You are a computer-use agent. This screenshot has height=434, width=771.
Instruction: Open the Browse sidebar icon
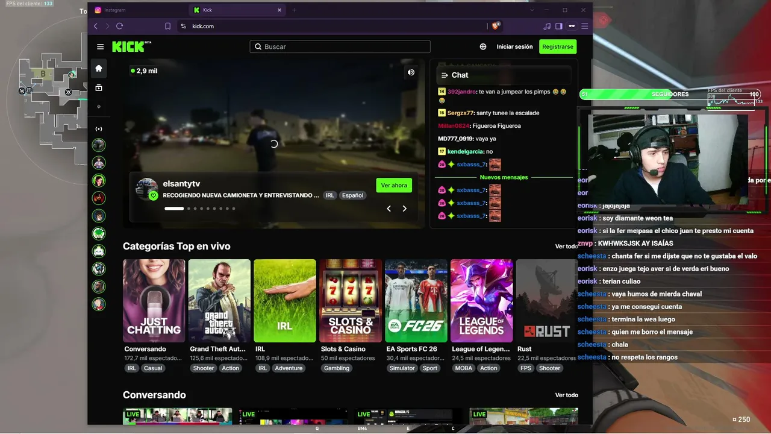point(99,88)
